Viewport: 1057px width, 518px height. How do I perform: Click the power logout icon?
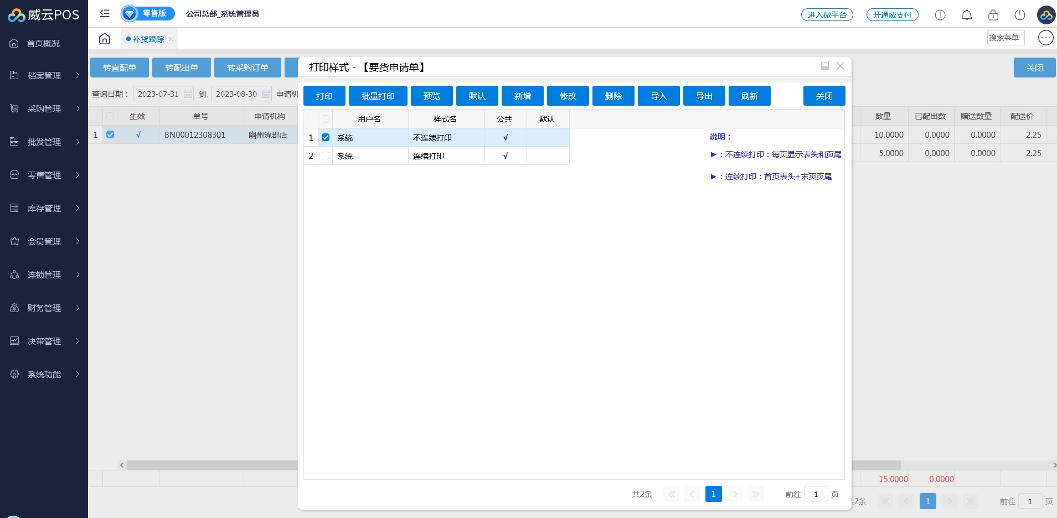(x=1020, y=15)
